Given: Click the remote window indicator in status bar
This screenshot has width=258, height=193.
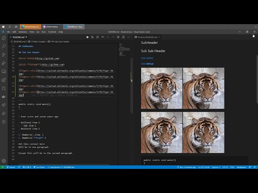Looking at the screenshot, I should pyautogui.click(x=2, y=167).
